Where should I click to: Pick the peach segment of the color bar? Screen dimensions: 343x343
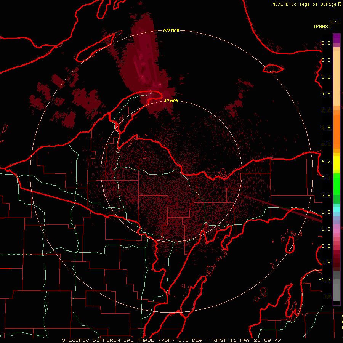pyautogui.click(x=337, y=78)
